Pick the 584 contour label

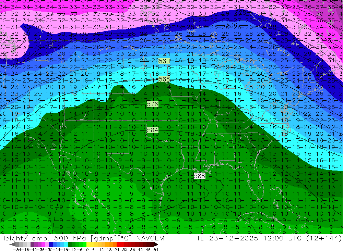[x=152, y=130]
